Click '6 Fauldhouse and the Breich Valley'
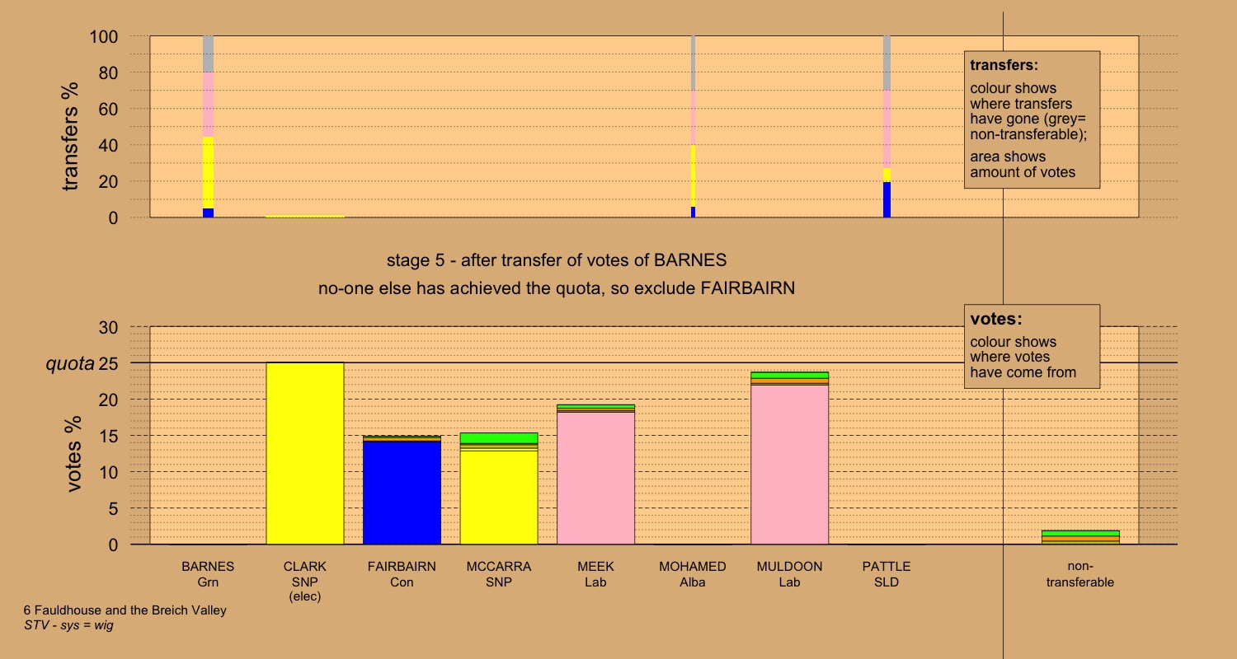Image resolution: width=1237 pixels, height=659 pixels. coord(125,610)
